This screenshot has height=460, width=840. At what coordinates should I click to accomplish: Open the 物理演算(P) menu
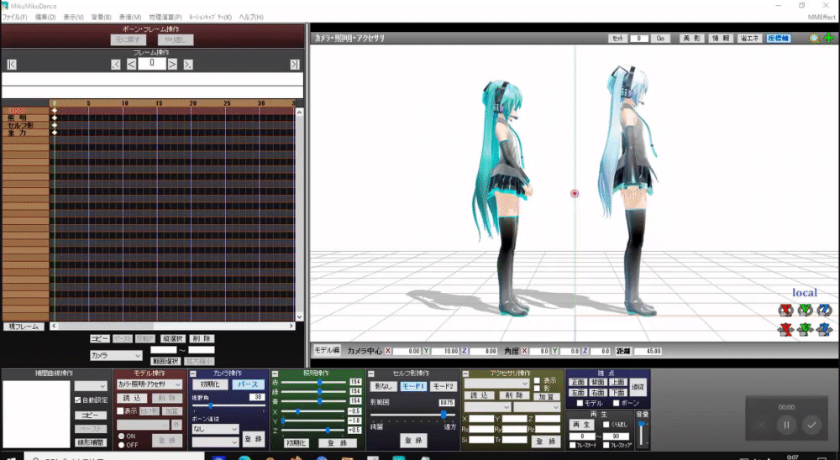pos(165,17)
